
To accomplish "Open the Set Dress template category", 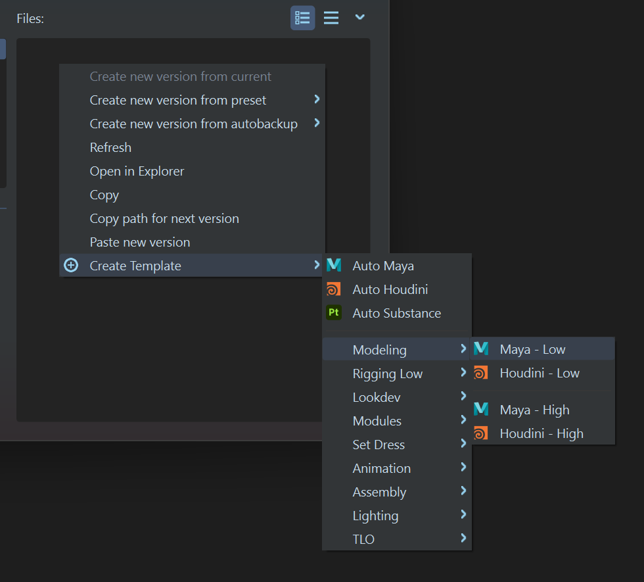I will 397,445.
